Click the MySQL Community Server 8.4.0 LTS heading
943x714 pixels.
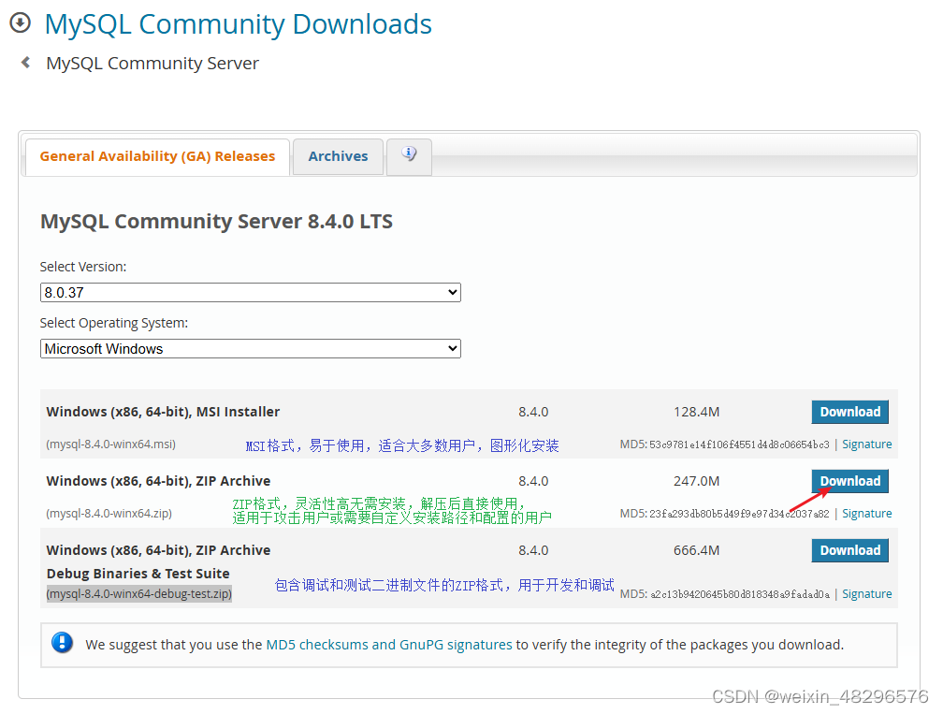(216, 222)
